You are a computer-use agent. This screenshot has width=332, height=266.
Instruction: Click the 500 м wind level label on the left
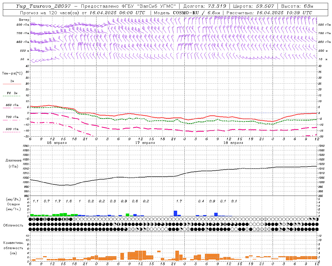click(x=25, y=51)
